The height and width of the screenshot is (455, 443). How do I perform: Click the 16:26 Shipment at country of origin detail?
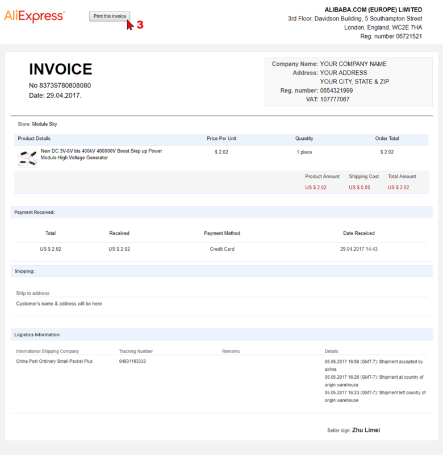374,381
